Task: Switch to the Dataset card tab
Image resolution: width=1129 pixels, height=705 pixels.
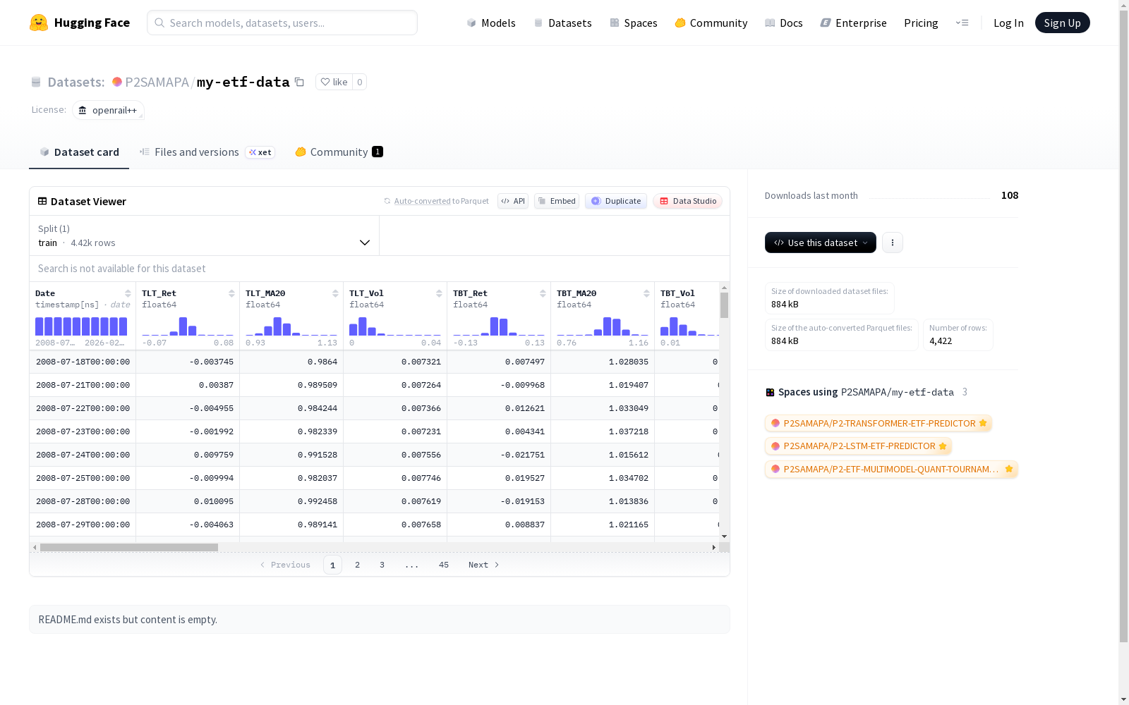Action: (79, 152)
